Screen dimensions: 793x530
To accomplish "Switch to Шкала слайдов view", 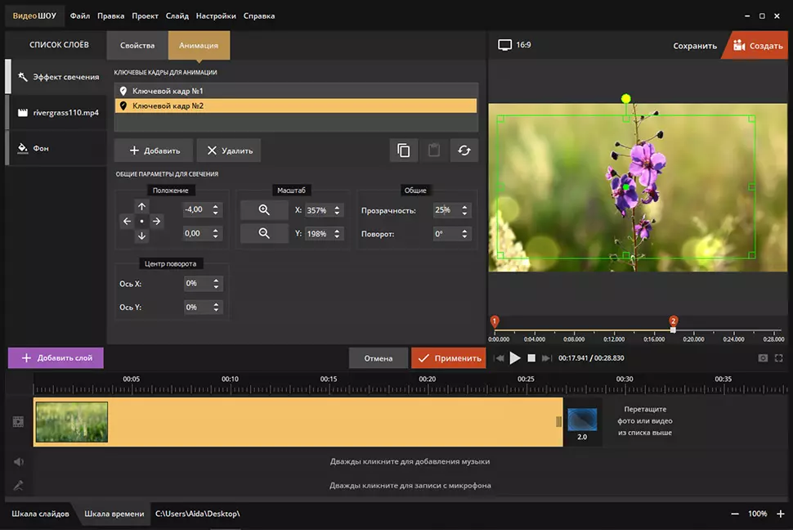I will [x=40, y=514].
